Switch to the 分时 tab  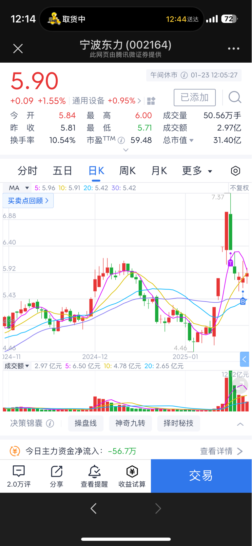pyautogui.click(x=28, y=171)
